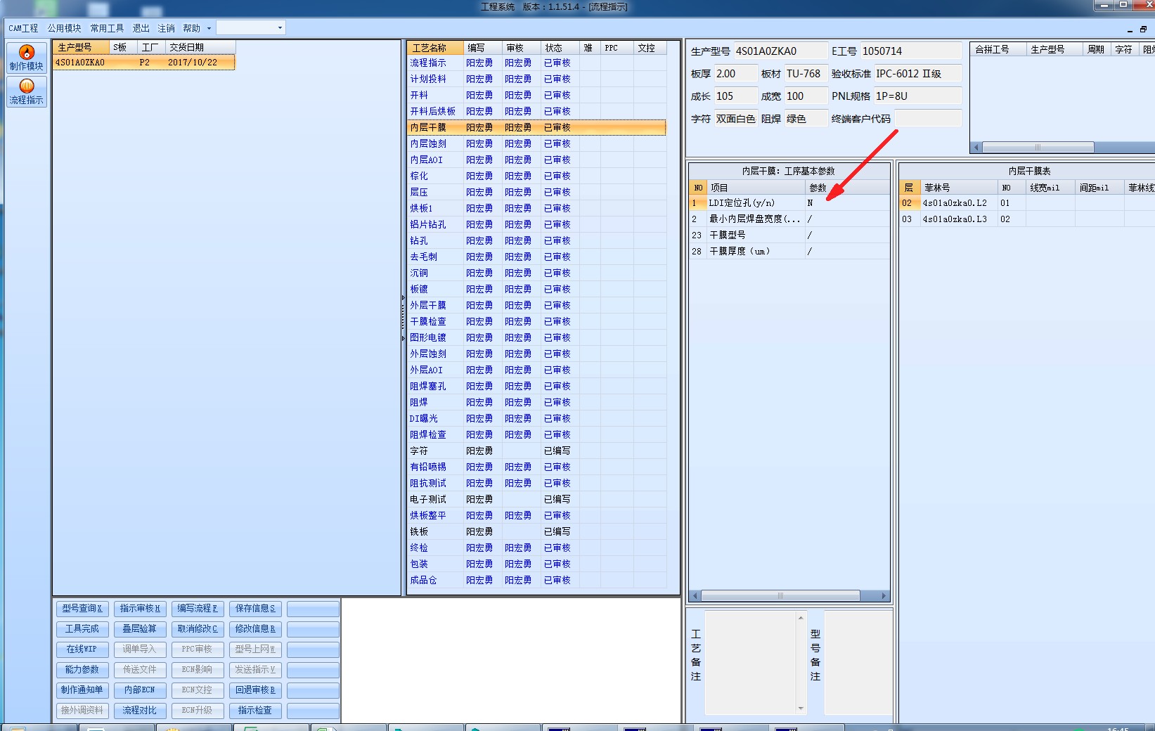Select the 内层AOI process row
The width and height of the screenshot is (1155, 731).
[x=536, y=160]
